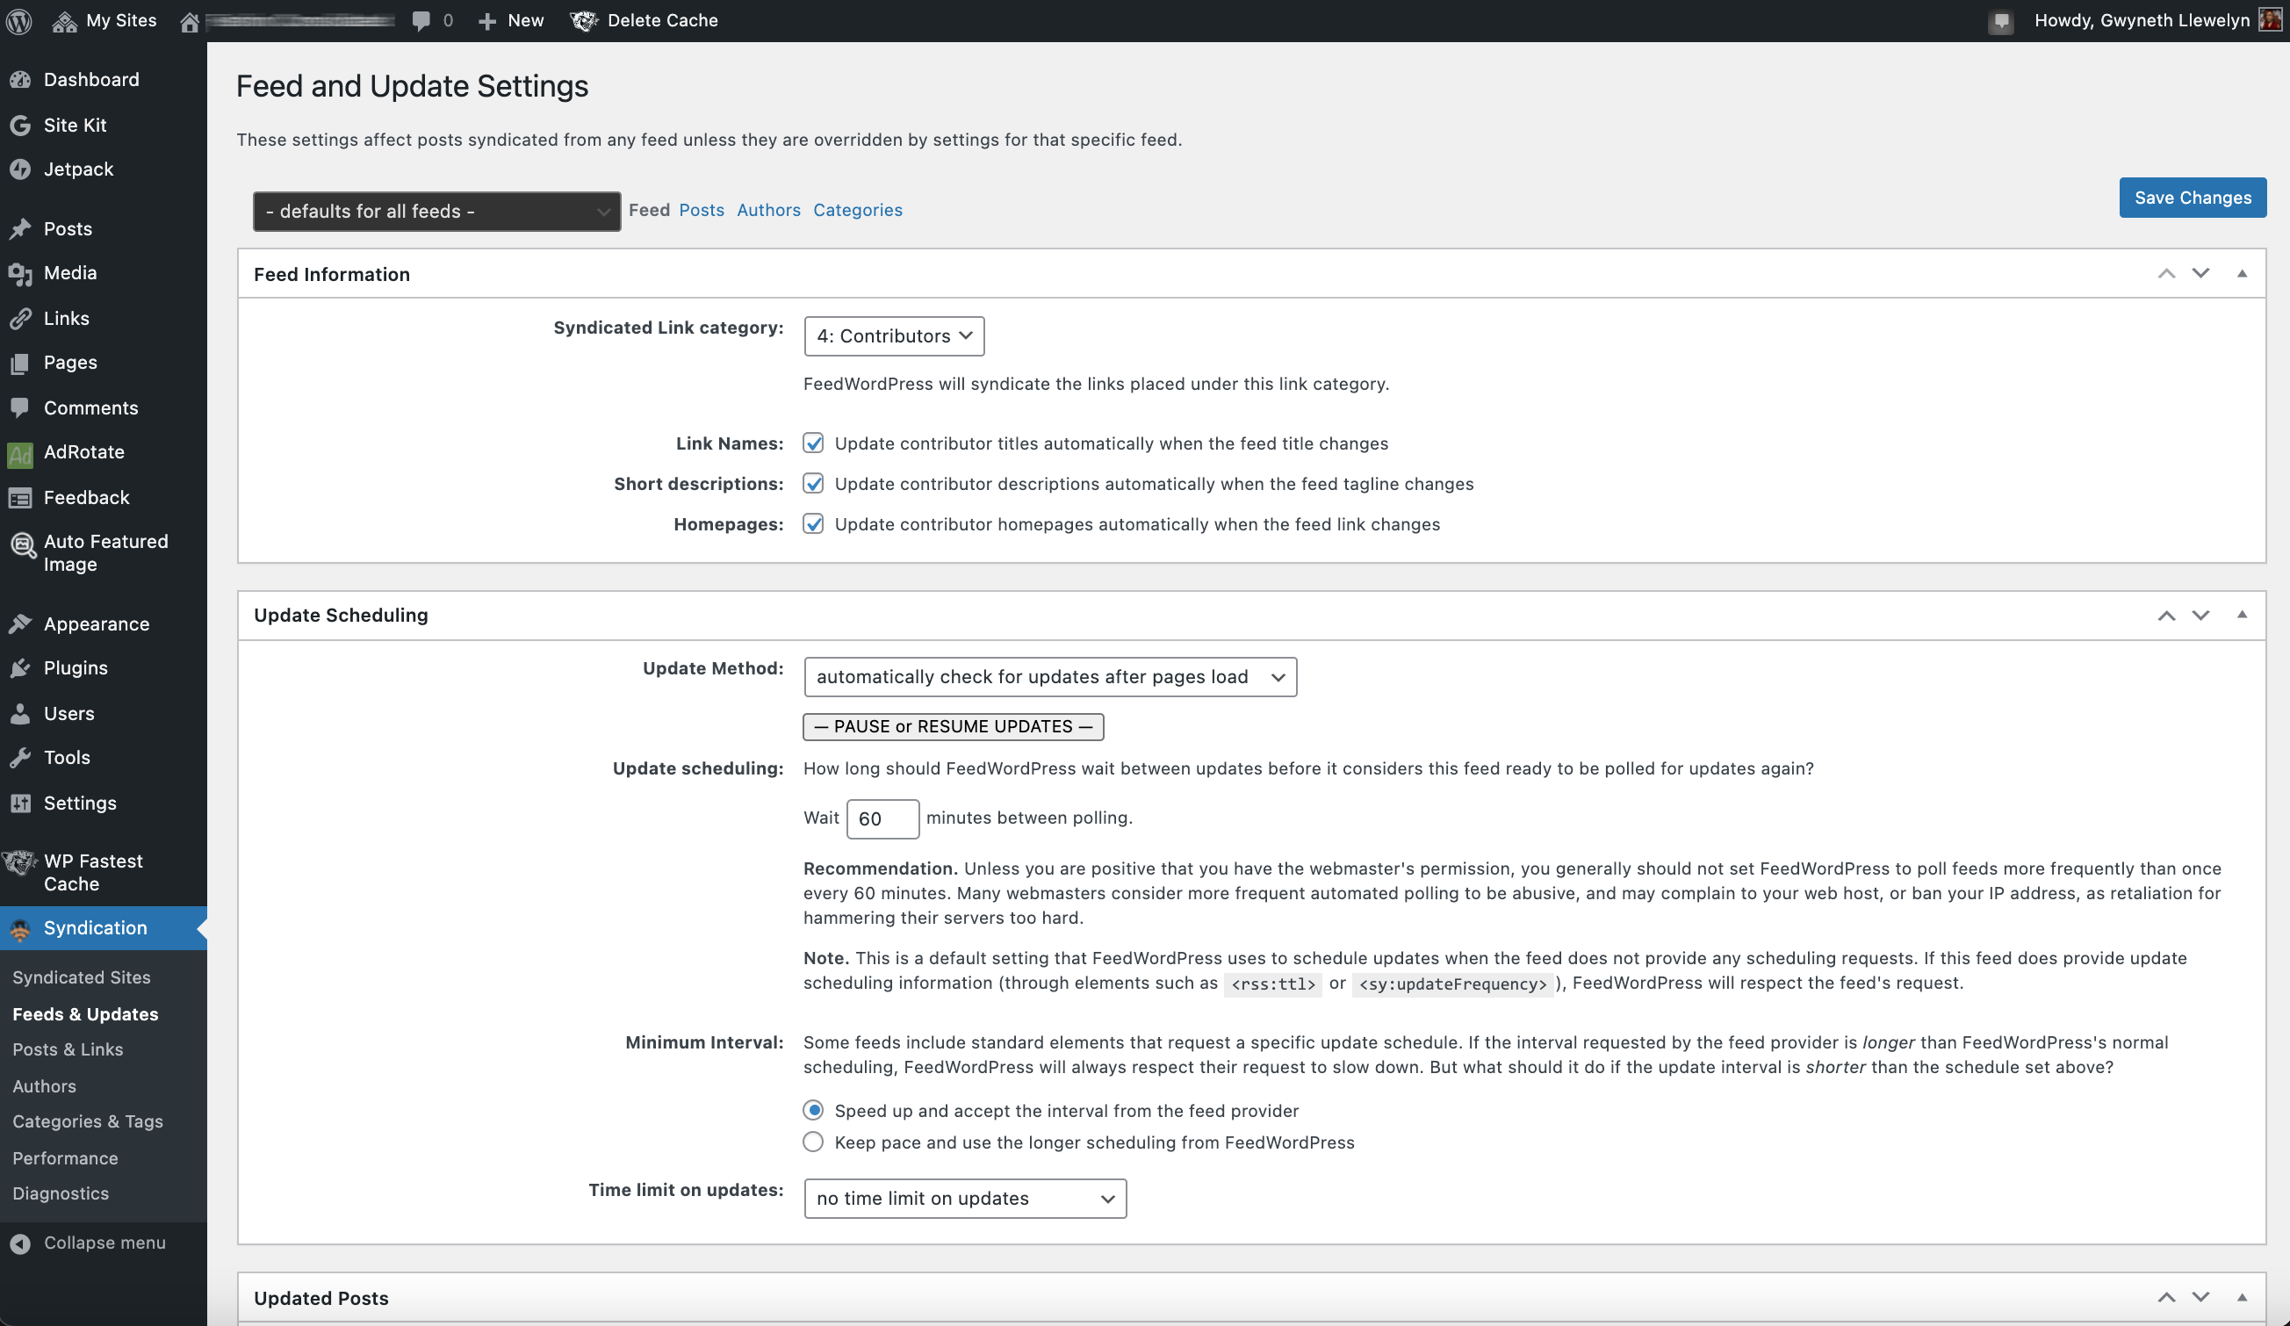2290x1326 pixels.
Task: Move Update Scheduling panel up
Action: 2166,616
